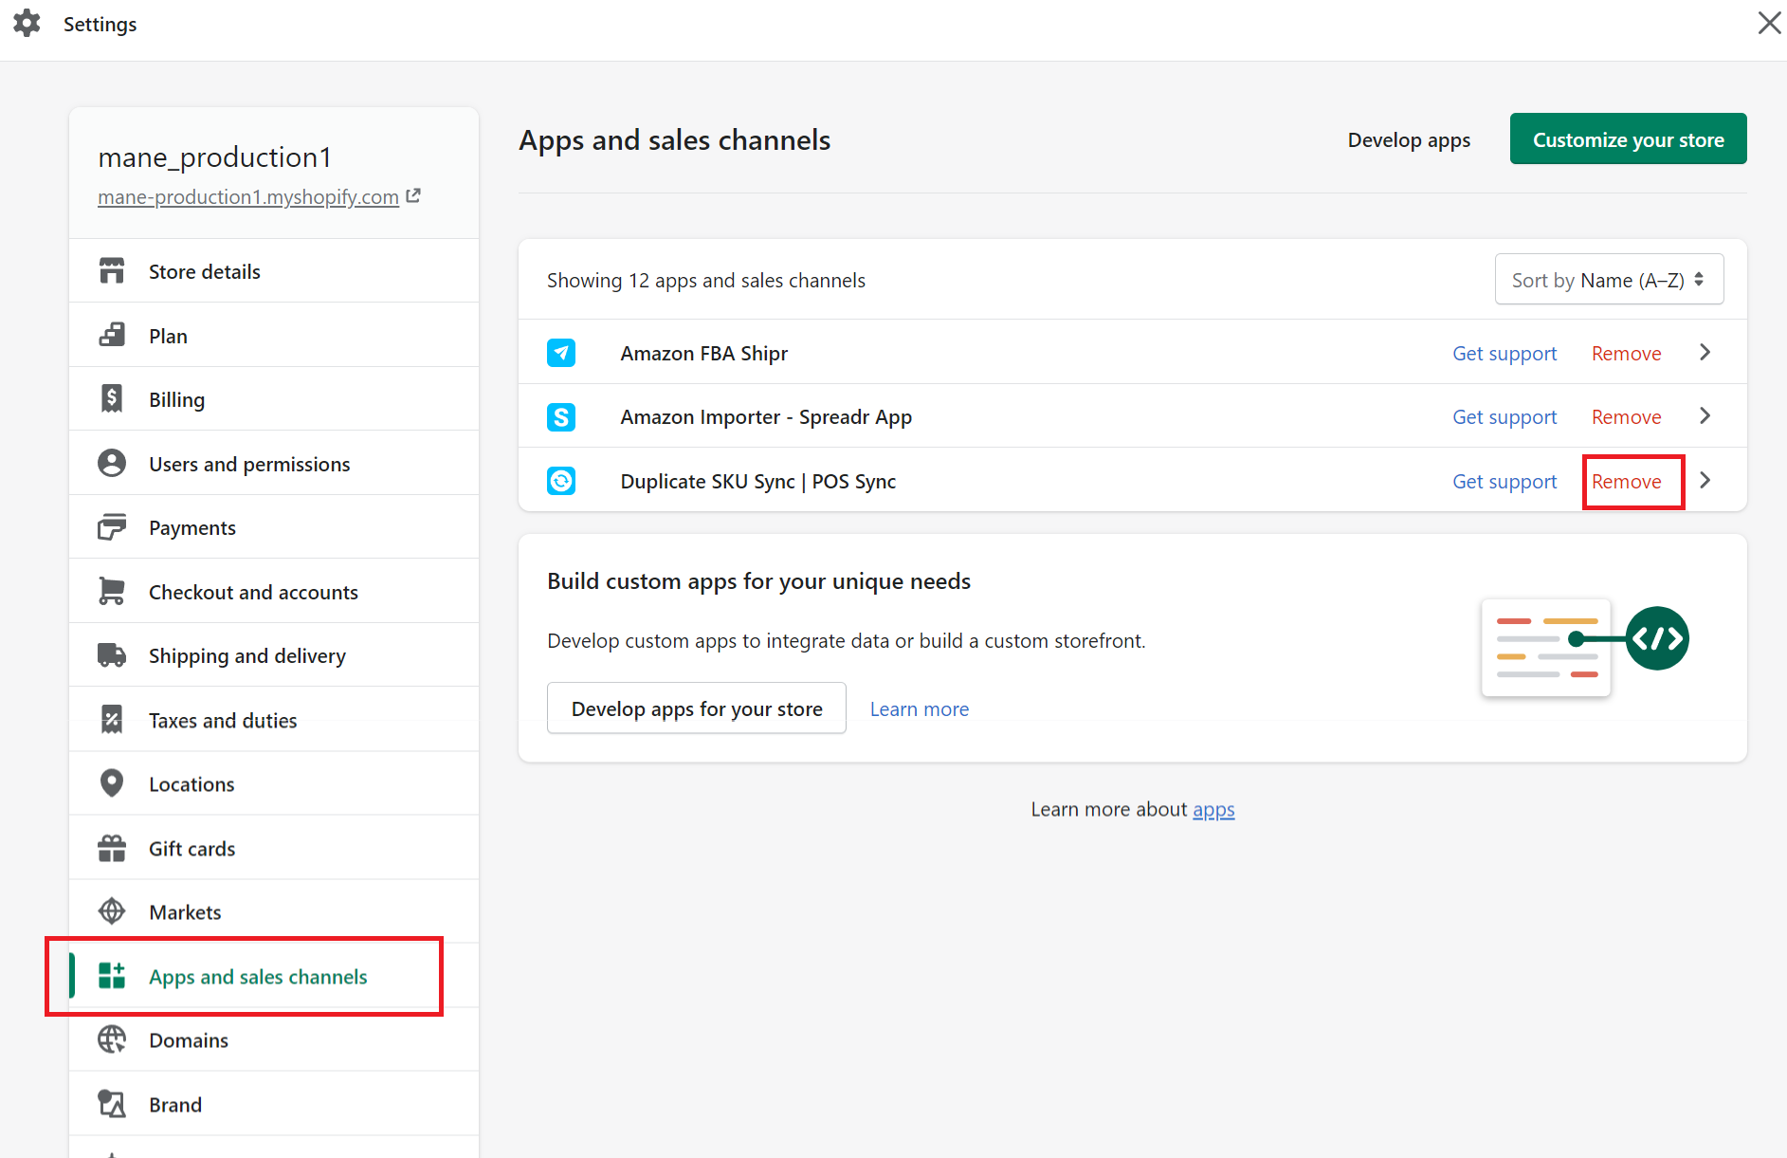Viewport: 1787px width, 1158px height.
Task: Click Customize your store button
Action: point(1628,139)
